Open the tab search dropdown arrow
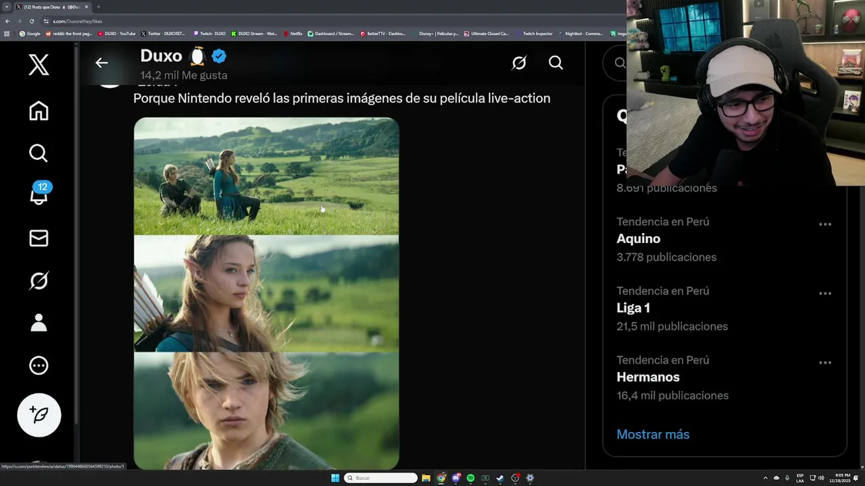The image size is (865, 486). pos(6,7)
